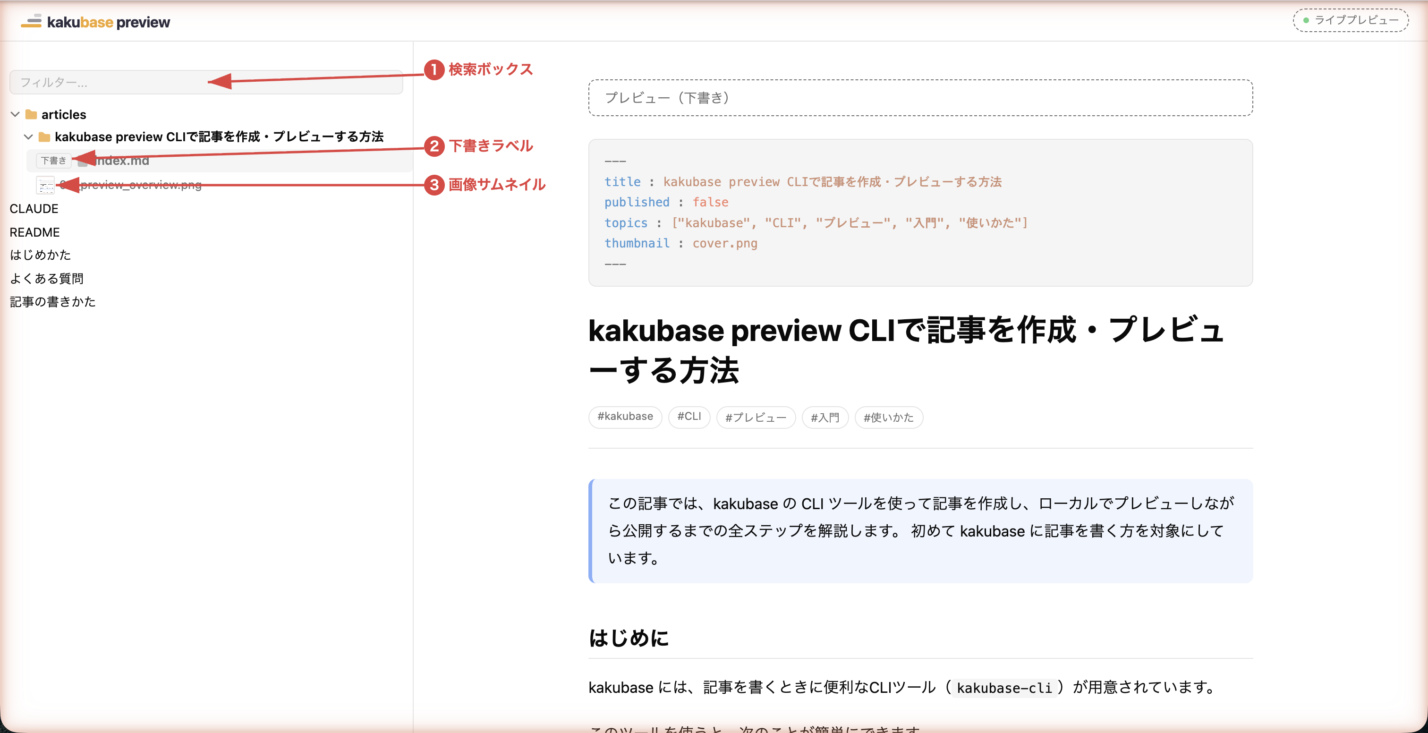Click the #CLI tag
Image resolution: width=1428 pixels, height=733 pixels.
point(689,417)
